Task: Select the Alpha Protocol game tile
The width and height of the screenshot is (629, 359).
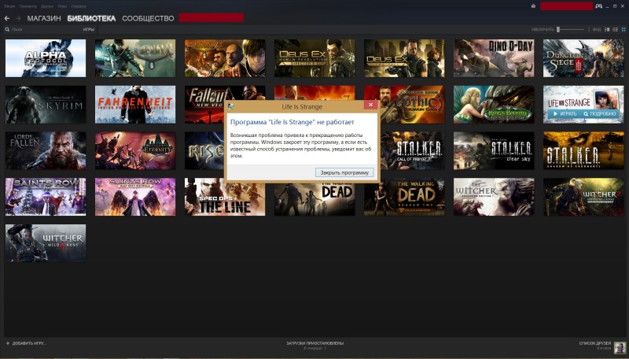Action: (46, 58)
